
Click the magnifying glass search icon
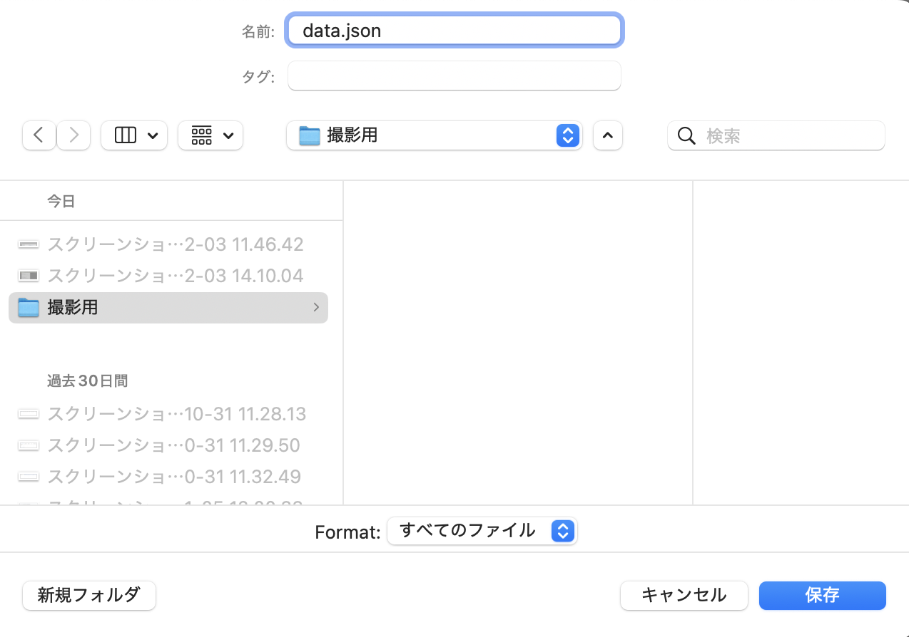686,135
